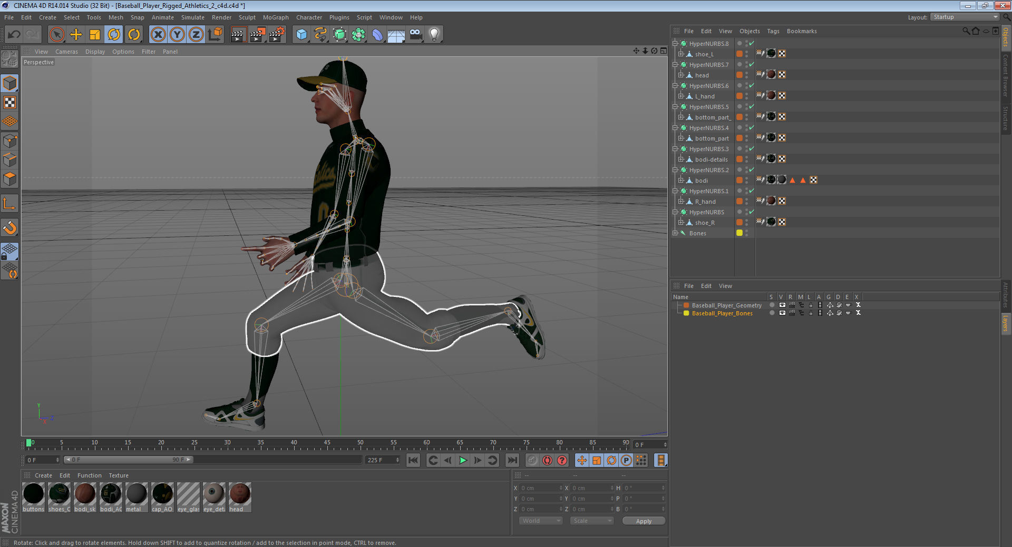Click the Undo arrow icon
This screenshot has width=1012, height=547.
tap(14, 35)
